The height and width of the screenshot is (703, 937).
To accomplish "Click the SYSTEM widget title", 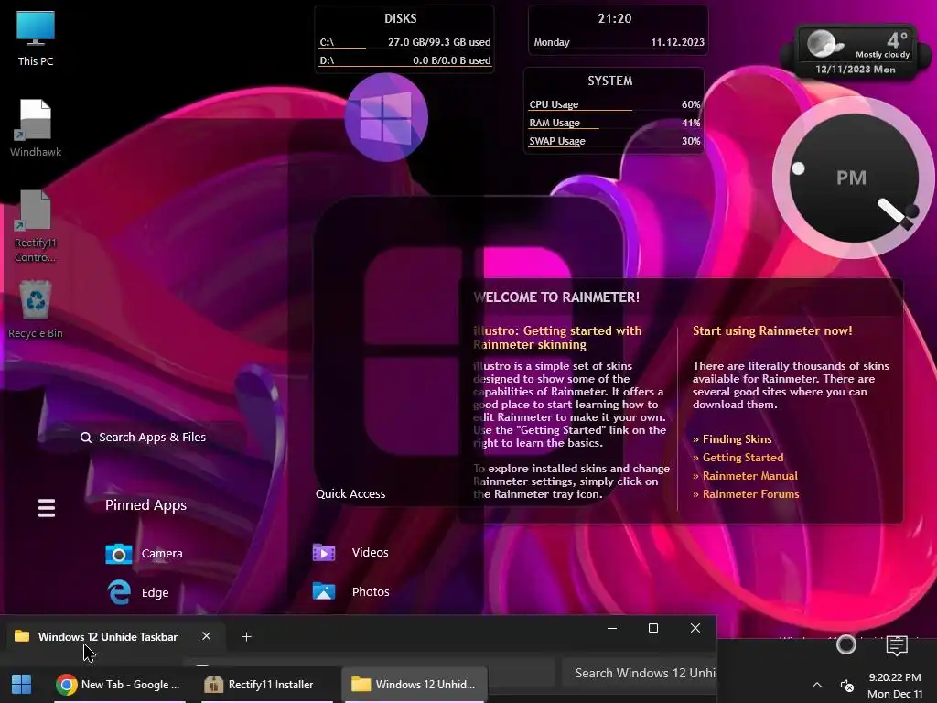I will pos(610,81).
